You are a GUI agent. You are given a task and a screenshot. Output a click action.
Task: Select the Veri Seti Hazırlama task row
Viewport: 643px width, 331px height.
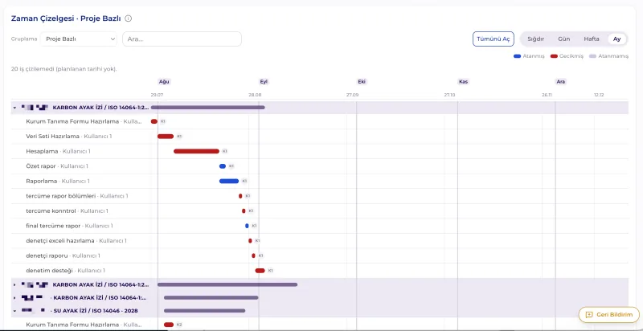[x=319, y=137]
